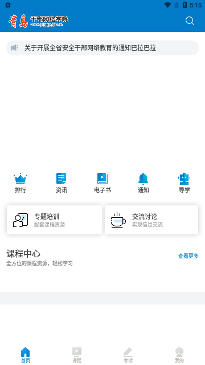This screenshot has height=365, width=205.
Task: Open the 专题培训 card
Action: coord(55,220)
